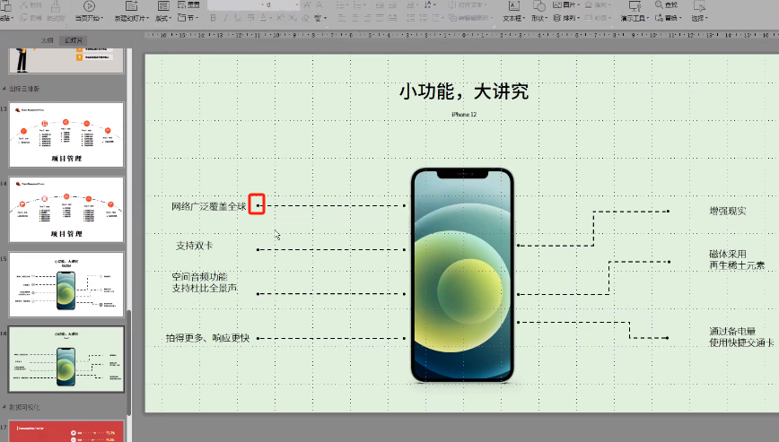Select slide 15 thumbnail
This screenshot has height=442, width=779.
(x=66, y=285)
